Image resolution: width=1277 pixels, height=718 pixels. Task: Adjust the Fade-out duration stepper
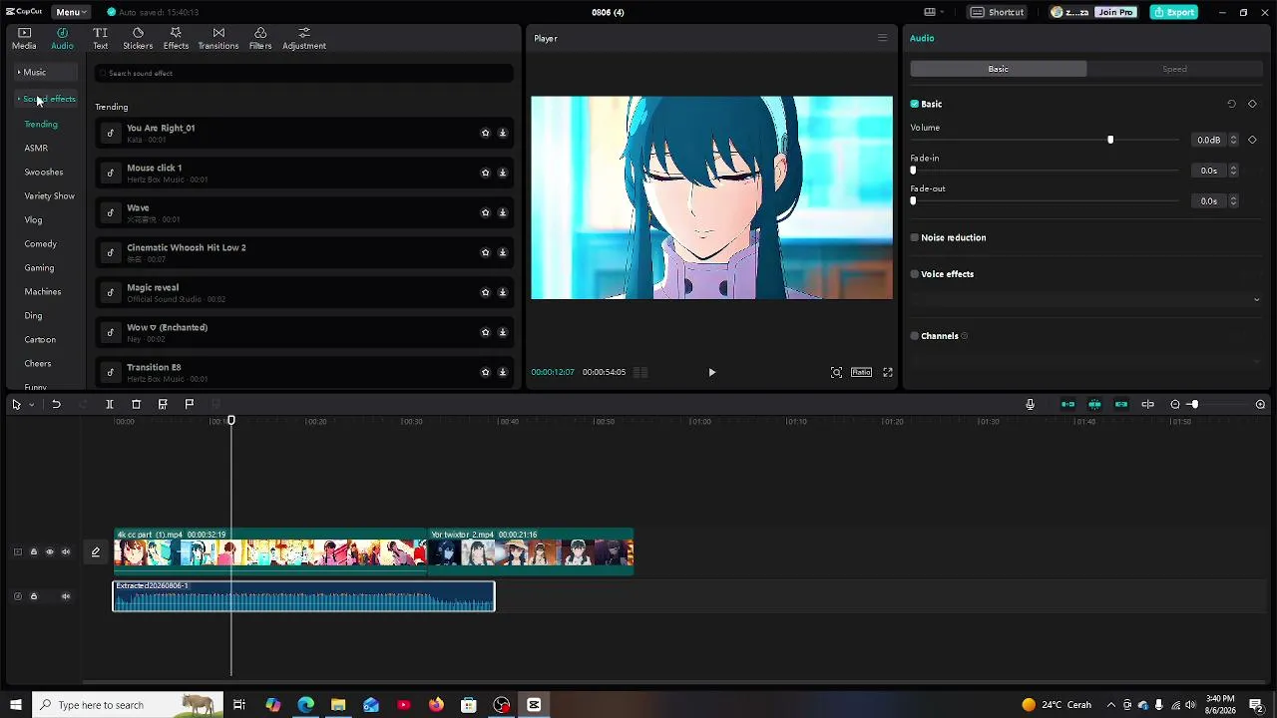(x=1233, y=200)
